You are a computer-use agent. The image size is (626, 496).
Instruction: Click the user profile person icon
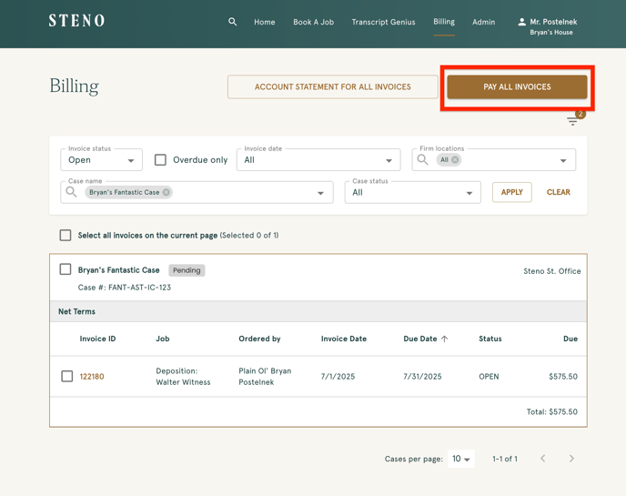click(521, 22)
